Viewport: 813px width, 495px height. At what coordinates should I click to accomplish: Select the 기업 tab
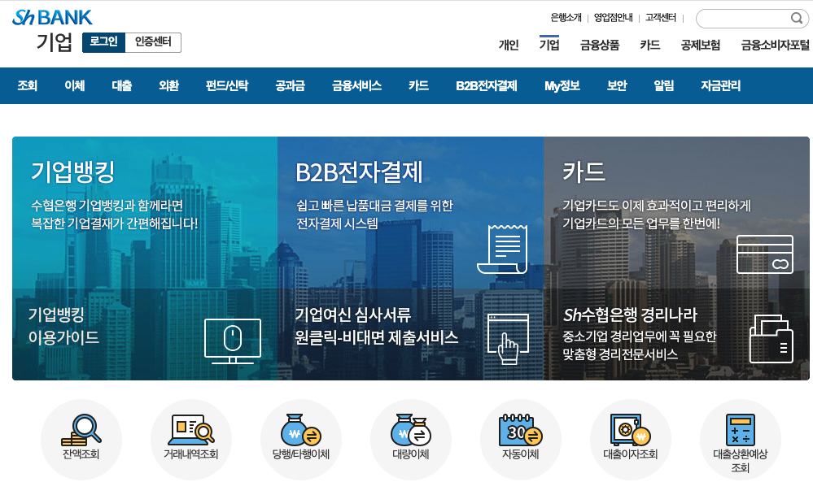[x=549, y=45]
